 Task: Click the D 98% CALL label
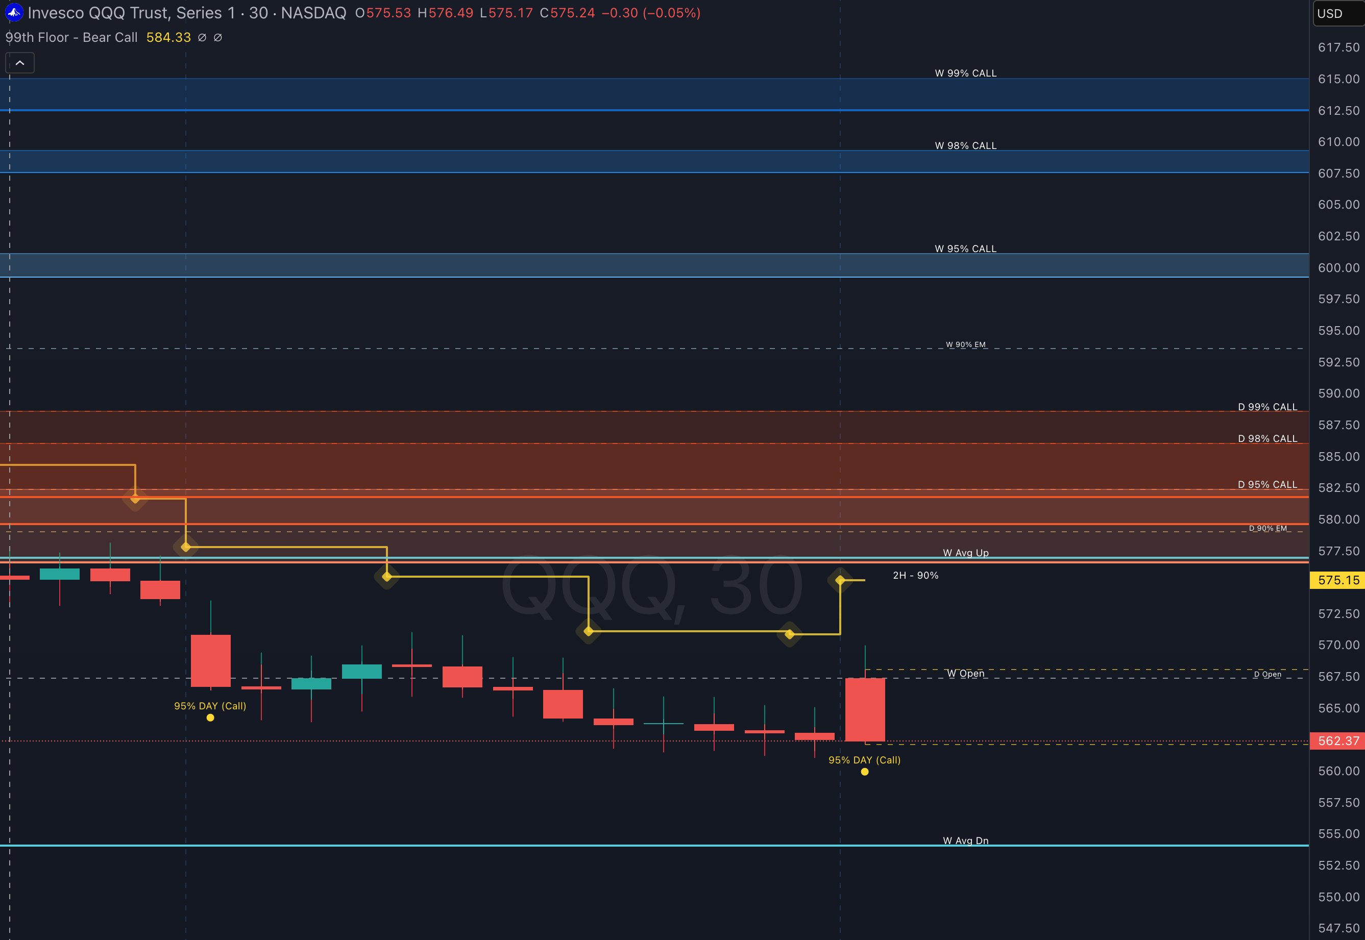[x=1267, y=439]
